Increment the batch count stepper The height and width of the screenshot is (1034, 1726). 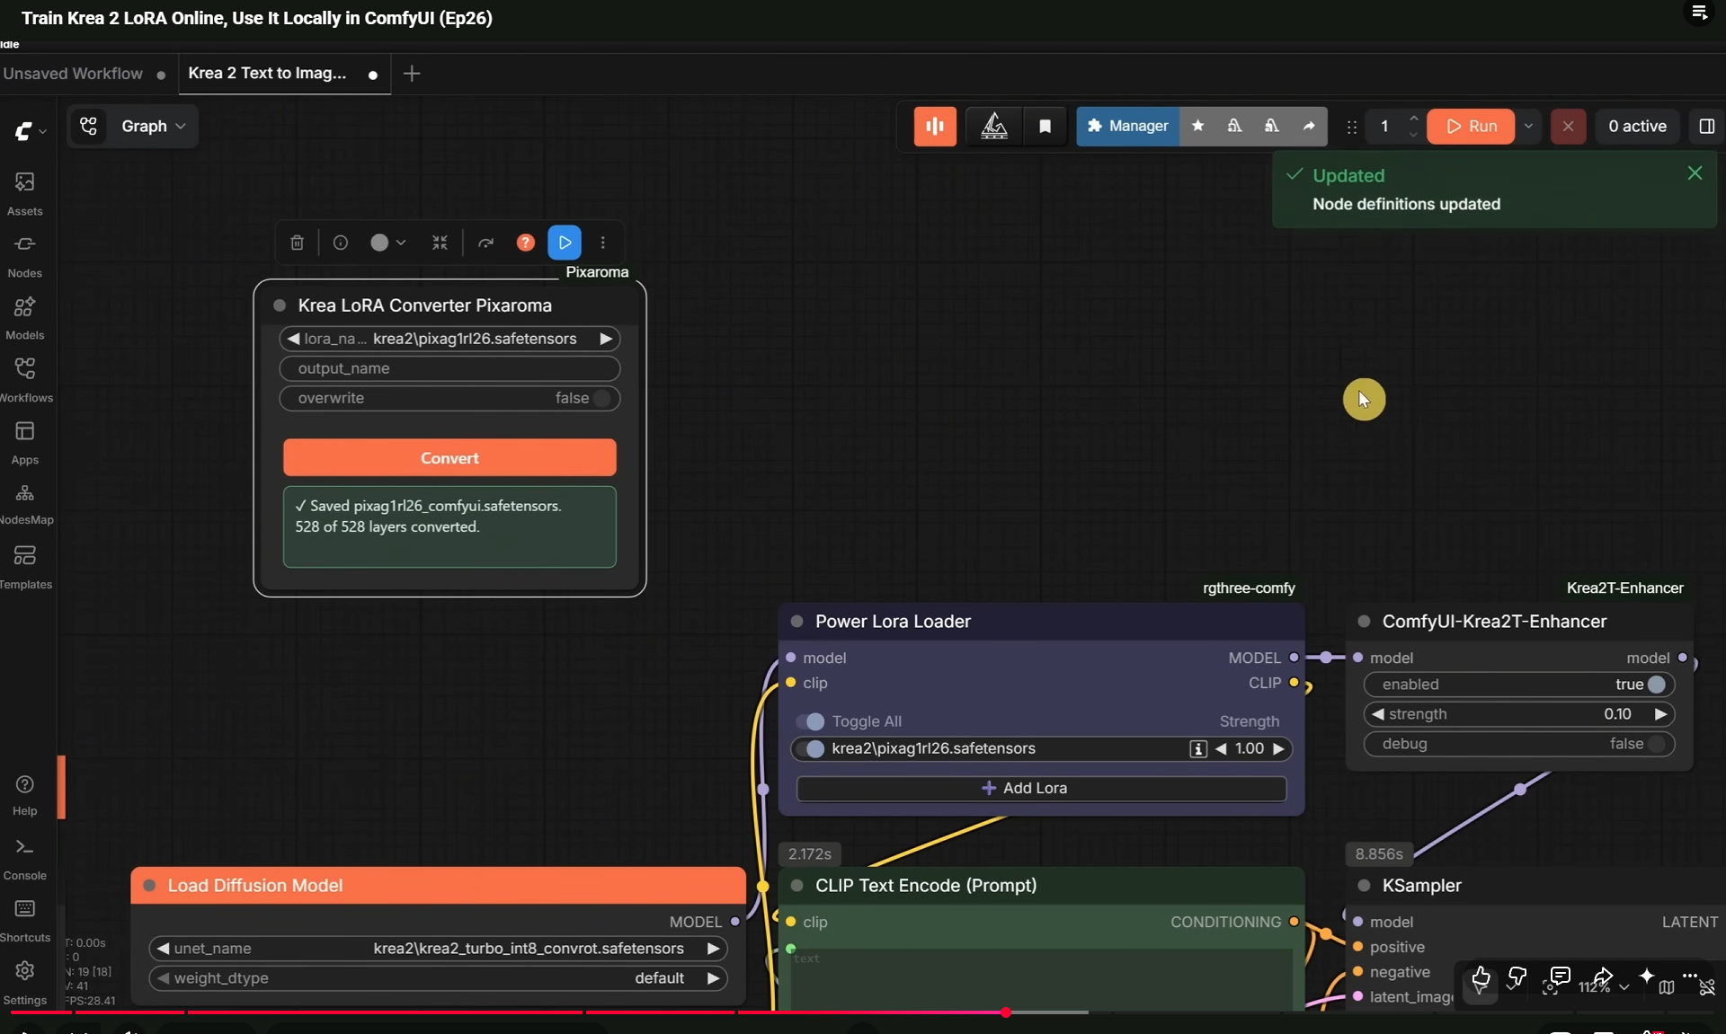(x=1413, y=119)
